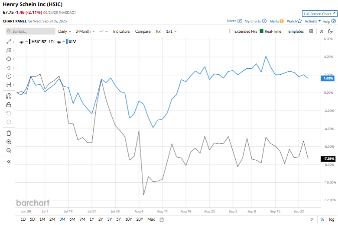Image resolution: width=338 pixels, height=225 pixels.
Task: Expand bottom panel double chevron
Action: click(312, 219)
